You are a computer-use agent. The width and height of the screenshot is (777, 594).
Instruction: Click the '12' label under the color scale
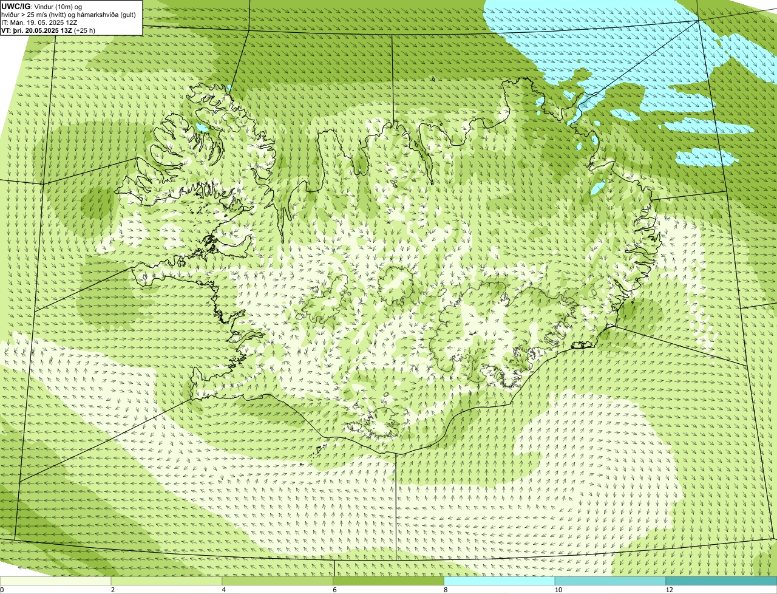click(669, 590)
